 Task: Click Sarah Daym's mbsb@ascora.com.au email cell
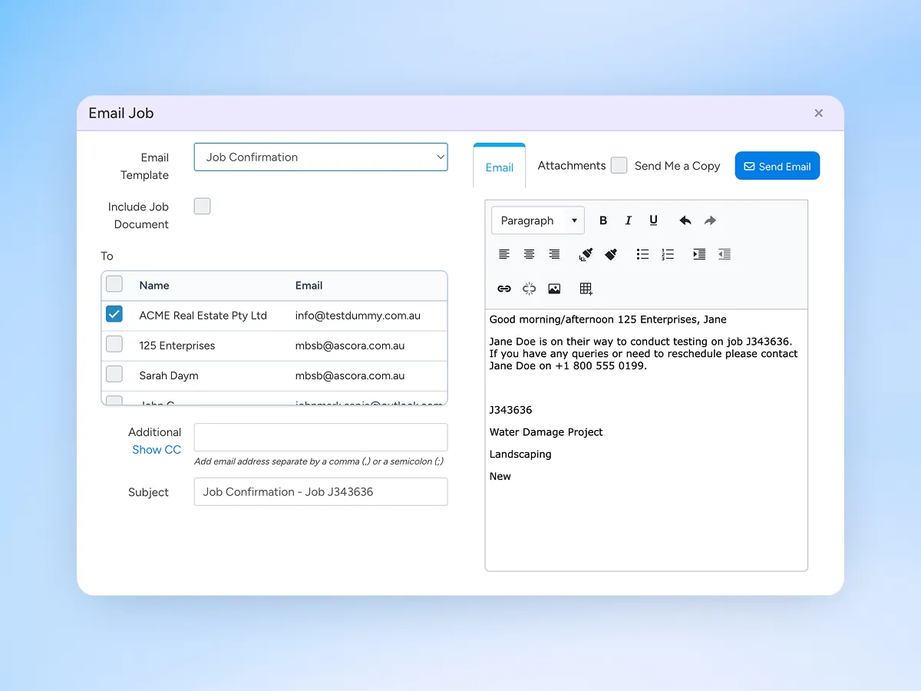(350, 375)
